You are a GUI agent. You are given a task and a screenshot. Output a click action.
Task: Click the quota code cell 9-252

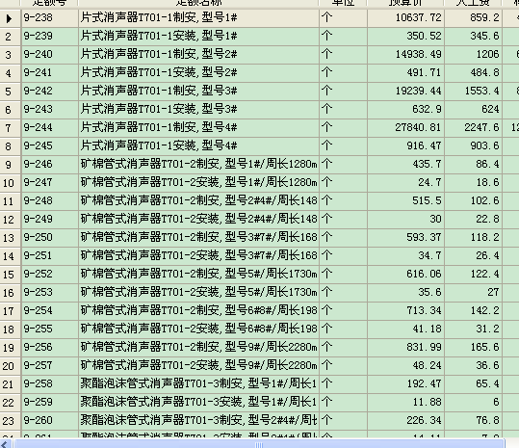[50, 275]
